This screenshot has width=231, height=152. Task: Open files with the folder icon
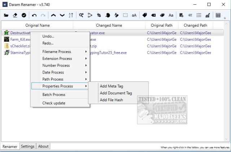click(6, 15)
